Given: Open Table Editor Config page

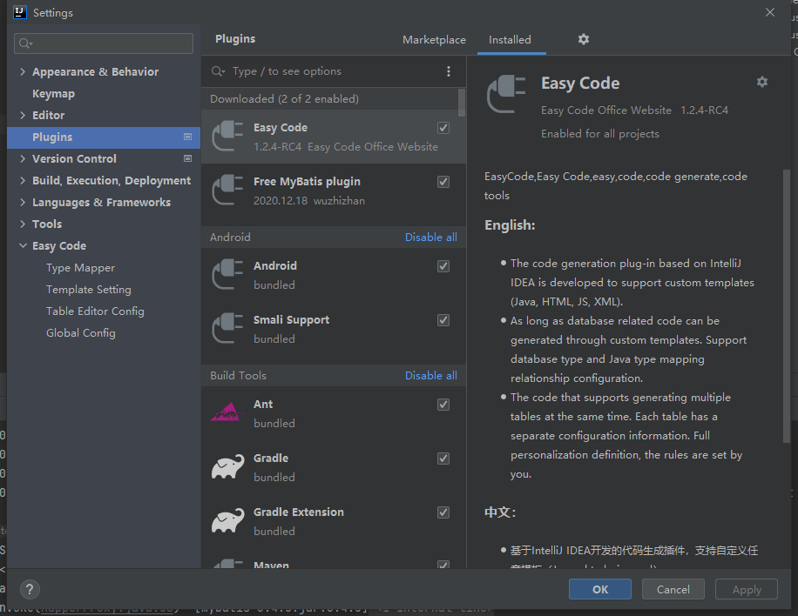Looking at the screenshot, I should click(x=95, y=311).
